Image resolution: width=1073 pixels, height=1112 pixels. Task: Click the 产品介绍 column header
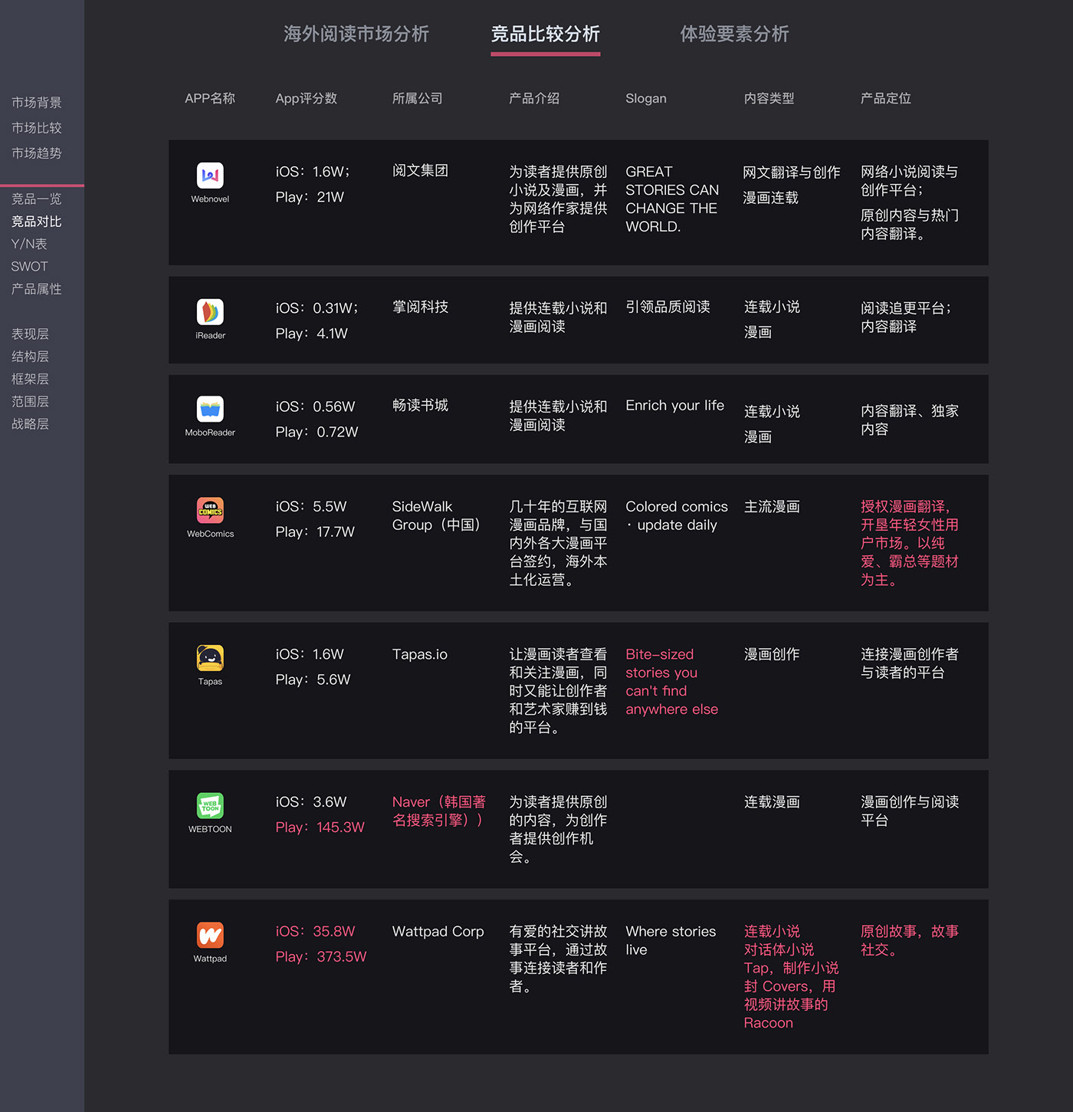coord(534,98)
